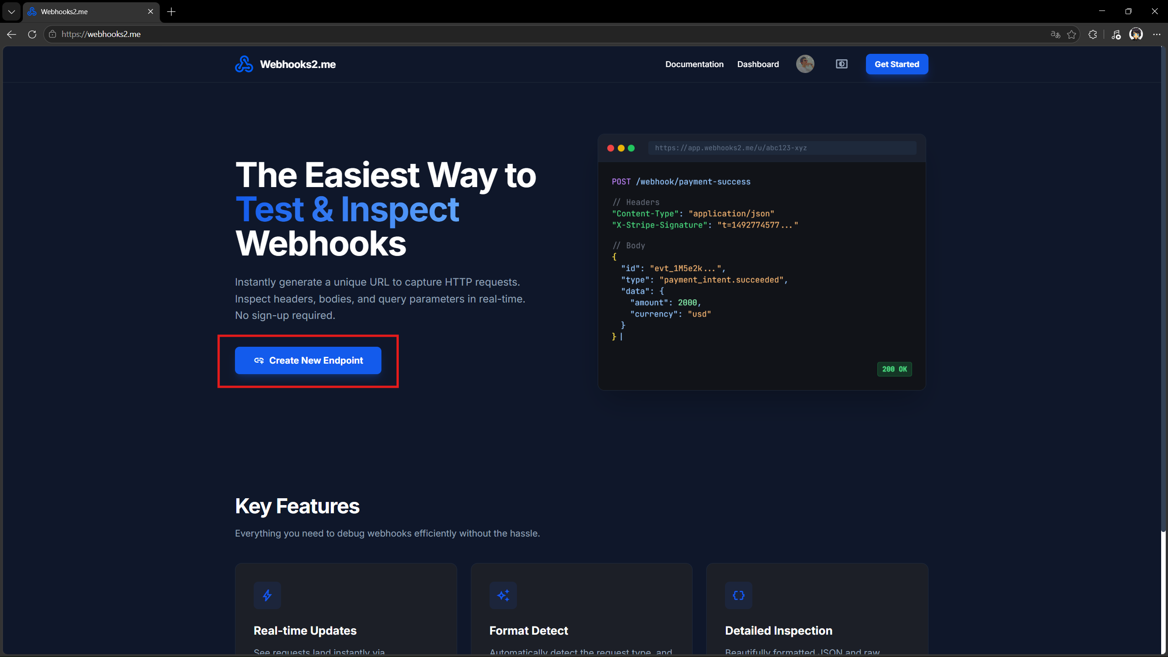Reload the page with the refresh icon
Screen dimensions: 1168x657
[x=32, y=34]
